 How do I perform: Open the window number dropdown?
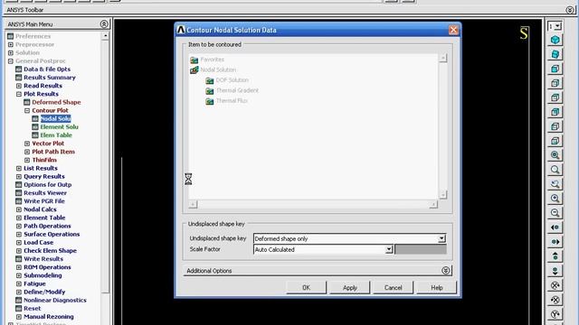(557, 26)
